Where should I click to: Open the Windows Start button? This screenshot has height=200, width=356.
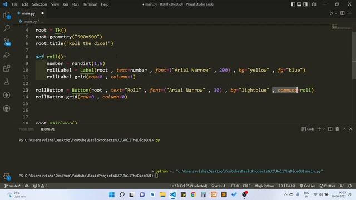[x=112, y=194]
